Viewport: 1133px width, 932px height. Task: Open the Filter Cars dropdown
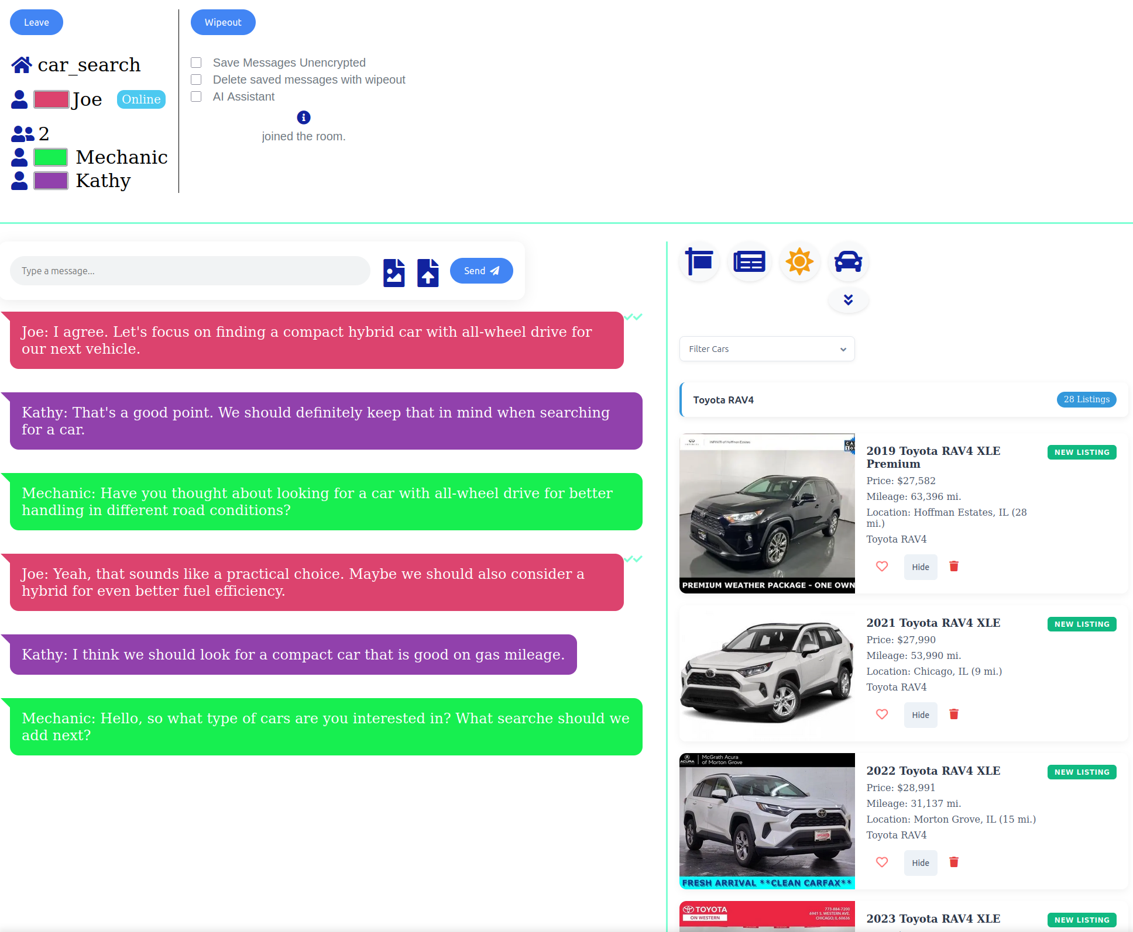point(767,348)
